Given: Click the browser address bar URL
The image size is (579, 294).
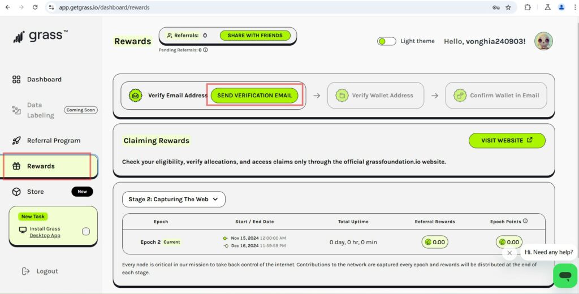Looking at the screenshot, I should point(105,7).
